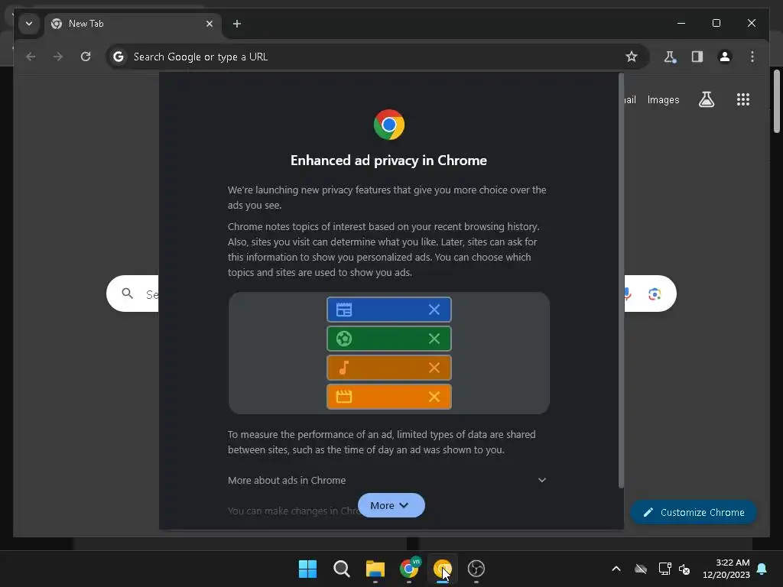Click the Customize Chrome button
This screenshot has width=783, height=587.
click(694, 512)
